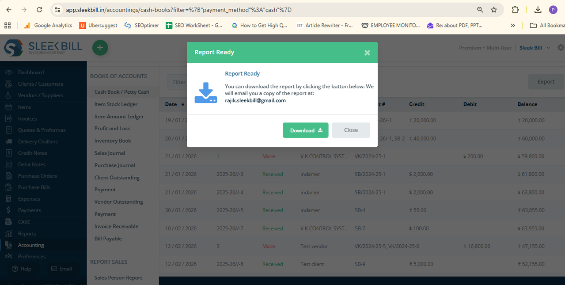Click the Help button in sidebar

pyautogui.click(x=21, y=269)
